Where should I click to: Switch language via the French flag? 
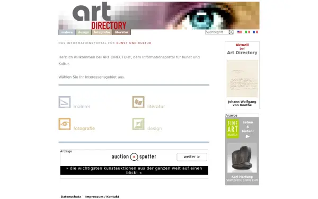255,32
